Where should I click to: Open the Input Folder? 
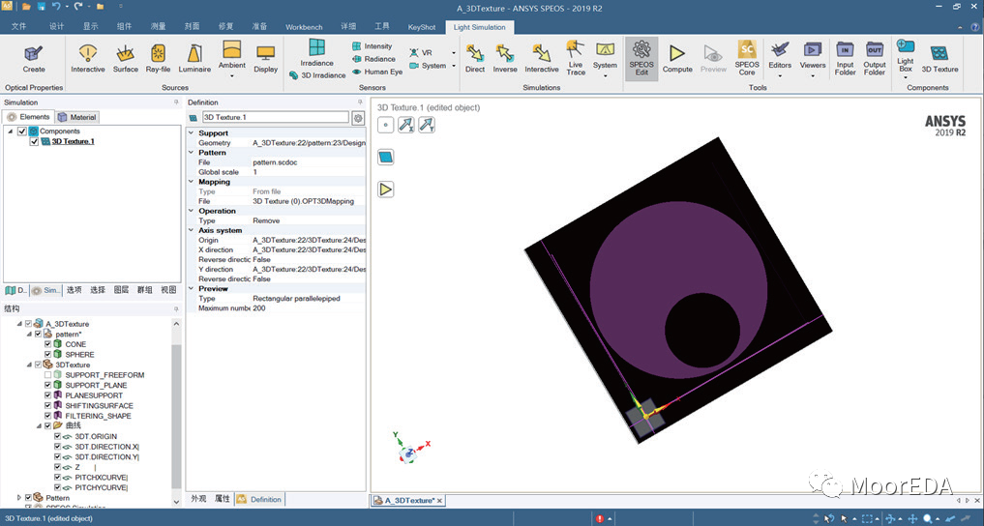point(846,58)
